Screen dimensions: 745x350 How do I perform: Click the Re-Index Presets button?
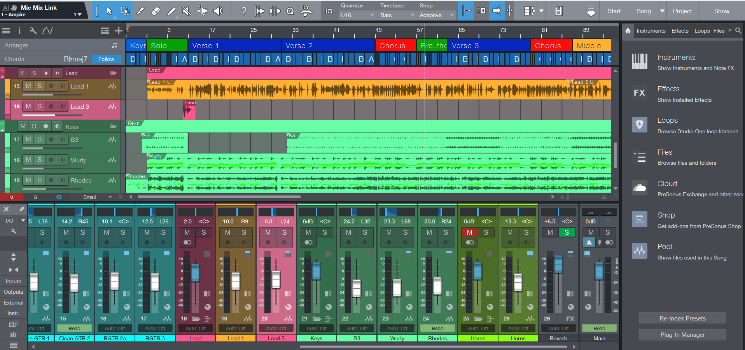click(x=682, y=318)
